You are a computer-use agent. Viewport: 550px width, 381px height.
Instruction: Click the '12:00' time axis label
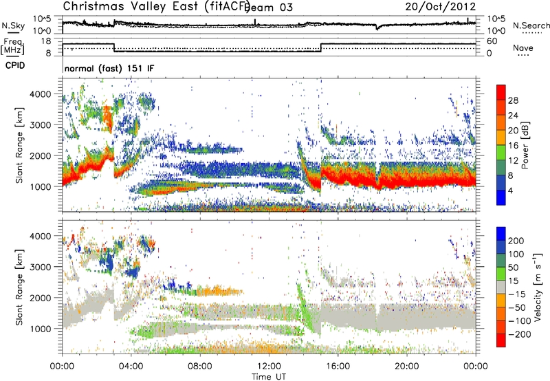click(269, 367)
